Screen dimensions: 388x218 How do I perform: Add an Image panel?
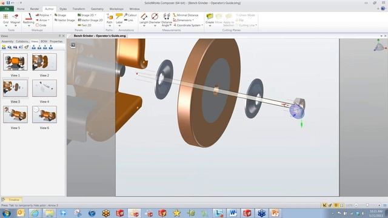(60, 15)
